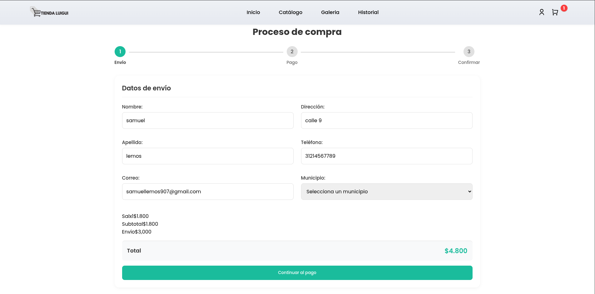The image size is (595, 294).
Task: Open Historial from the navbar
Action: pyautogui.click(x=368, y=12)
